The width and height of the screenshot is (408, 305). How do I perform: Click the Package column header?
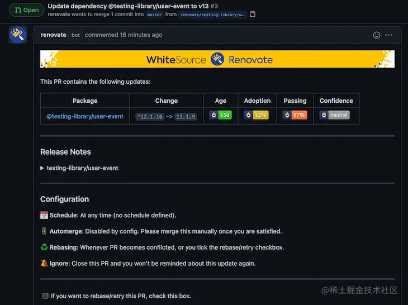[85, 101]
